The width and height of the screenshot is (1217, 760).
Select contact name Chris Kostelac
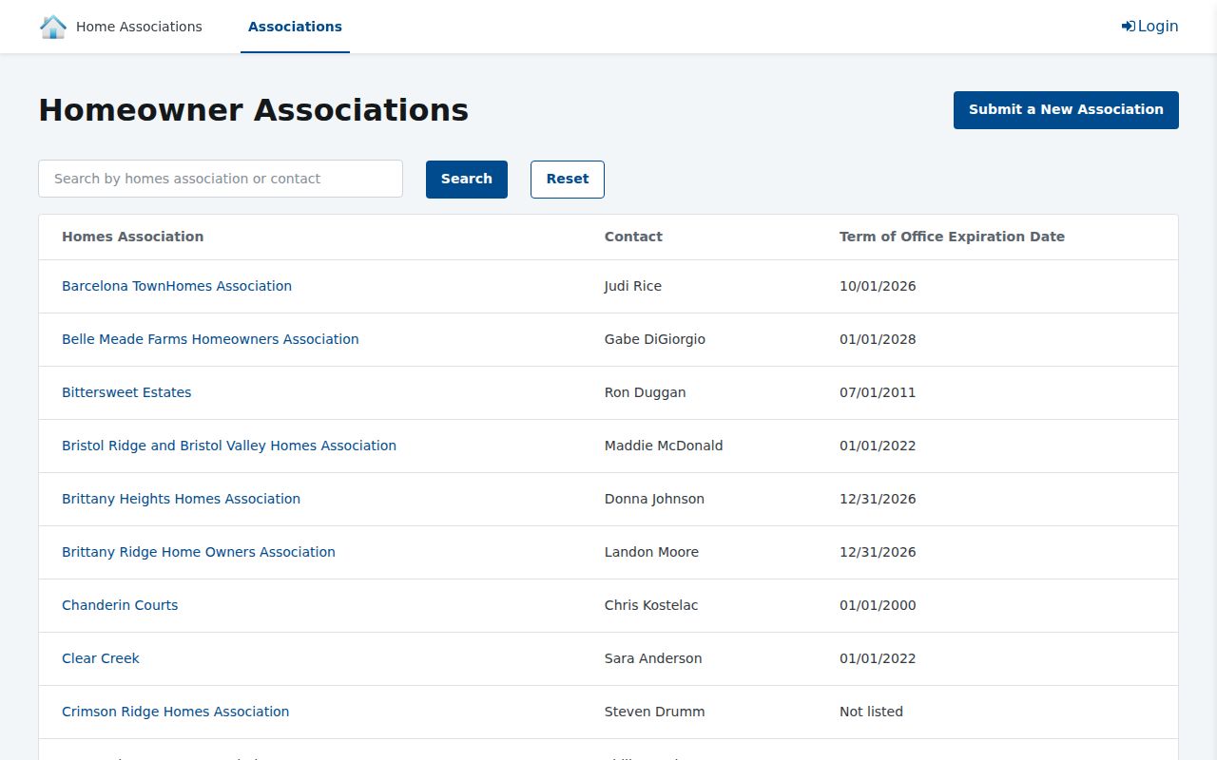click(x=651, y=605)
